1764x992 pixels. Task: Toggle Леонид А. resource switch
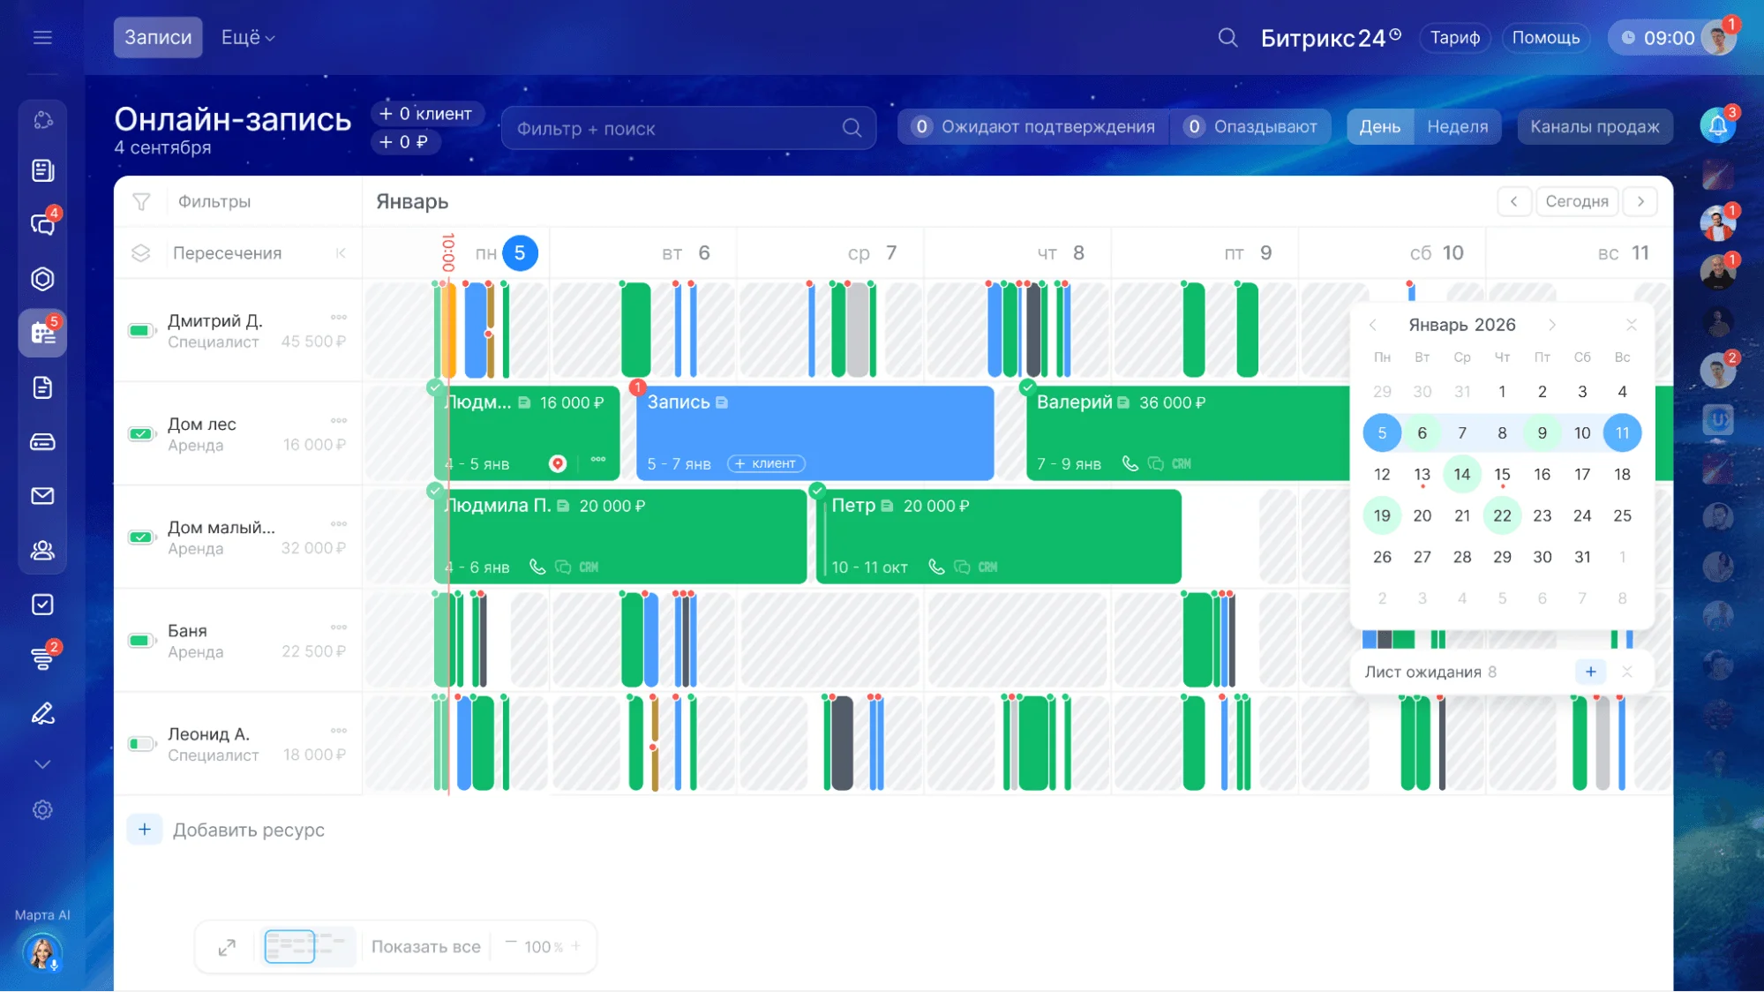click(142, 744)
